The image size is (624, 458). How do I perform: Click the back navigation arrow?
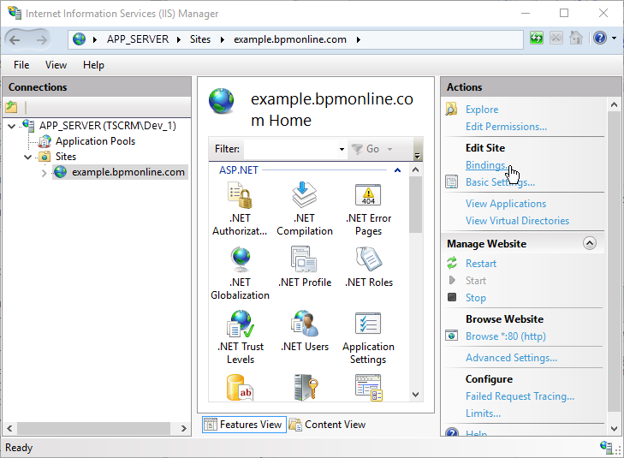click(x=15, y=39)
